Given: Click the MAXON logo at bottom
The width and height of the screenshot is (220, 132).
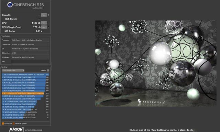Looking at the screenshot, I should pos(16,129).
